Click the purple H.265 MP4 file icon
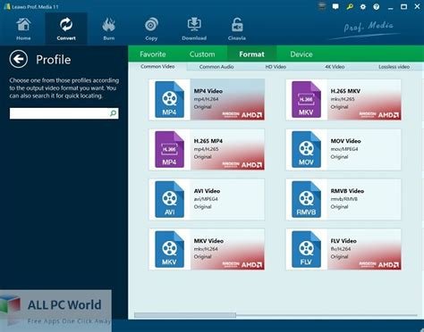 pyautogui.click(x=169, y=149)
